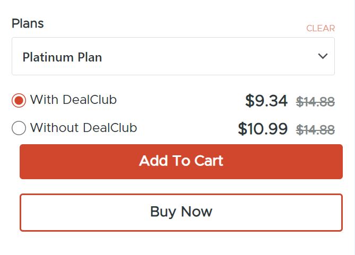
Task: Select the With DealClub radio button
Action: click(x=19, y=100)
